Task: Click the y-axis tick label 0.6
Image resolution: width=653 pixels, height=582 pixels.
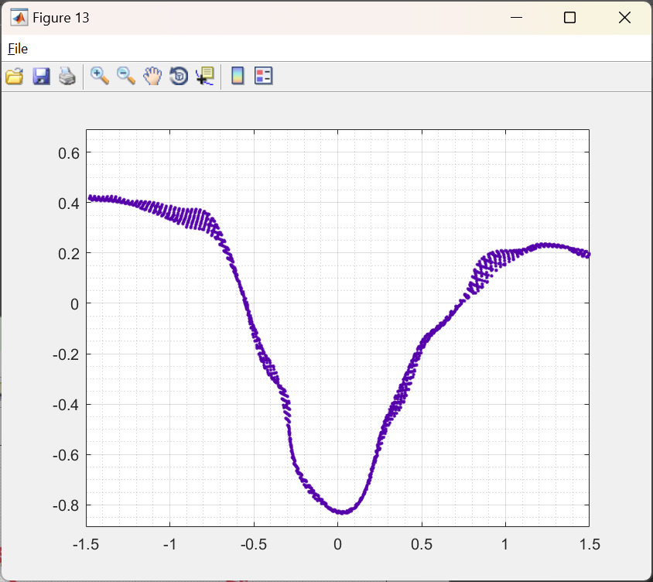Action: [69, 153]
